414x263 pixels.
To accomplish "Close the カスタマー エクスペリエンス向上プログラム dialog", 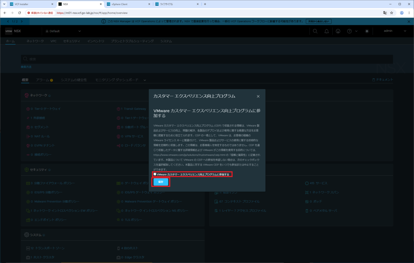I will pyautogui.click(x=258, y=96).
